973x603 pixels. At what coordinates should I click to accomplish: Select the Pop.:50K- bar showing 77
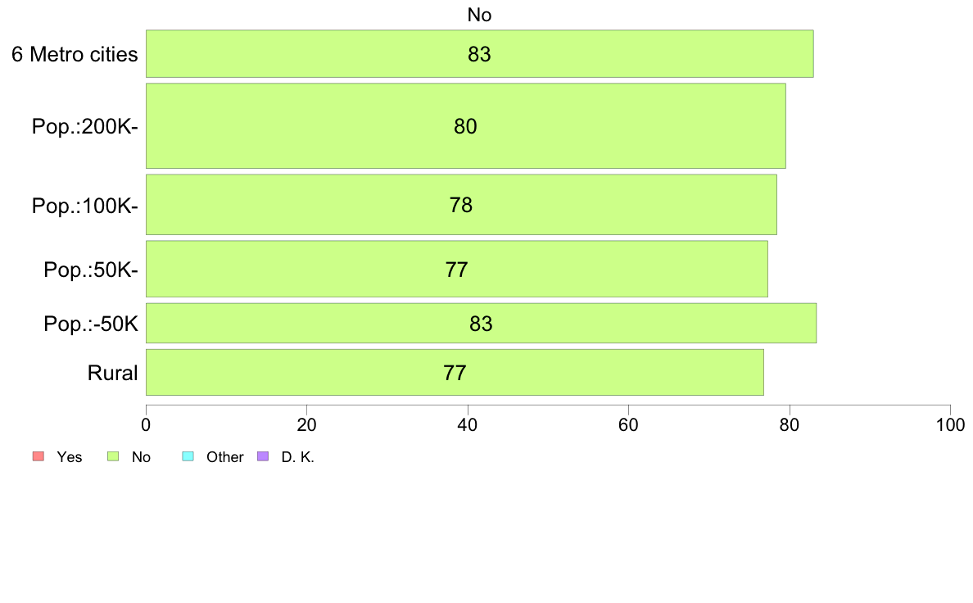(x=457, y=270)
